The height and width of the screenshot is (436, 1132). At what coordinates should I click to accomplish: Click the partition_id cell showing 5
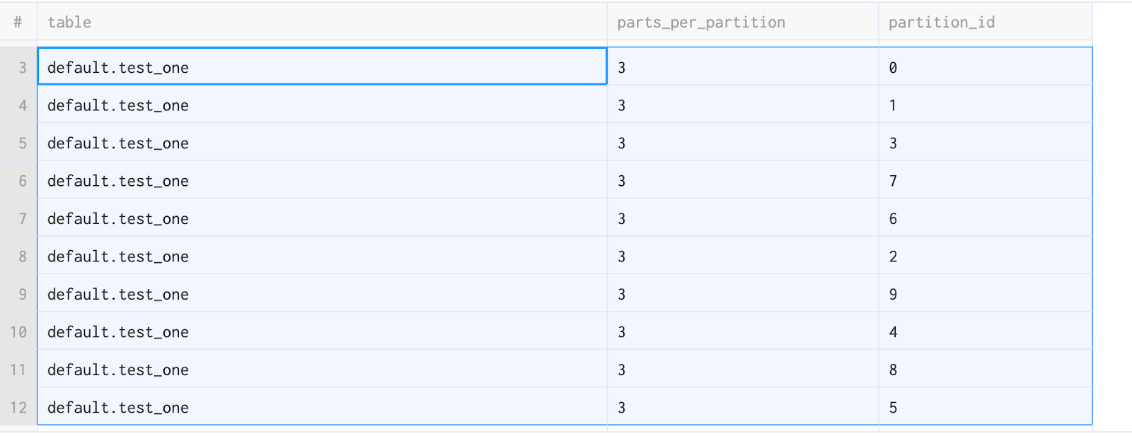pos(985,408)
